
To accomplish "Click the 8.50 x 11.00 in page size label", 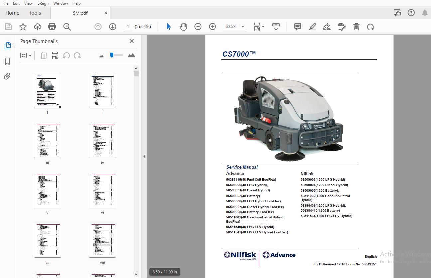I will [165, 272].
